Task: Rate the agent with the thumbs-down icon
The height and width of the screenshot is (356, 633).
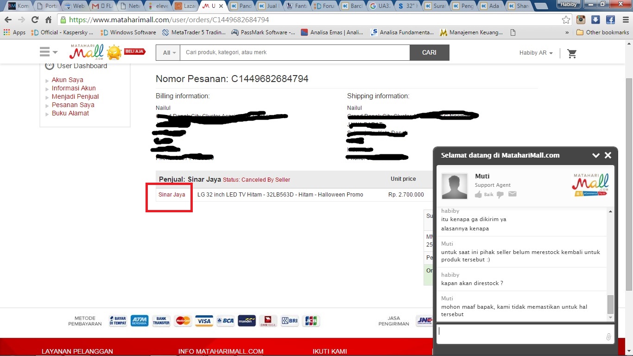Action: pyautogui.click(x=500, y=195)
